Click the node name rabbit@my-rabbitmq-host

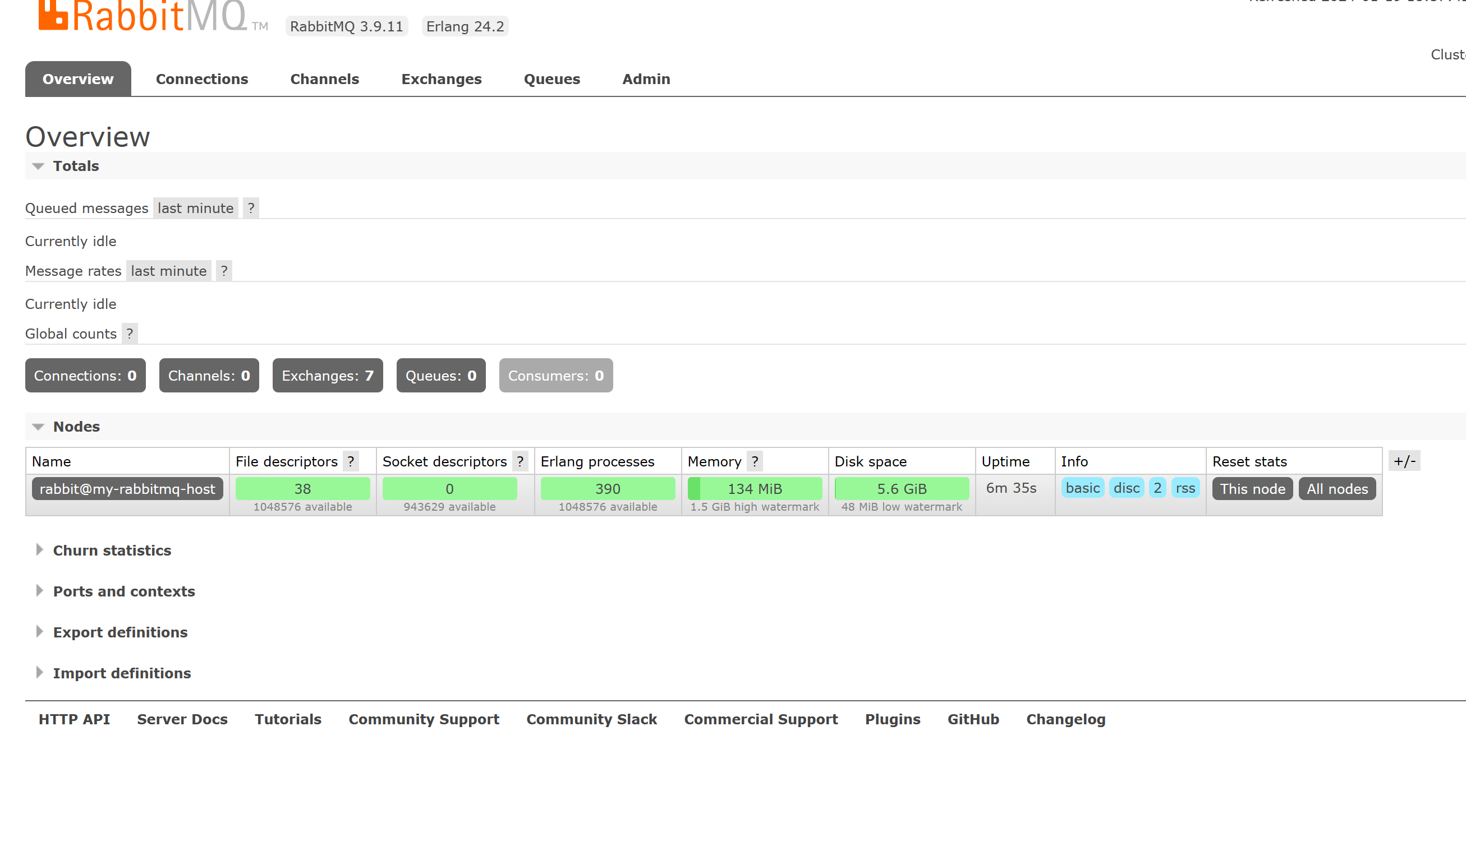point(127,488)
